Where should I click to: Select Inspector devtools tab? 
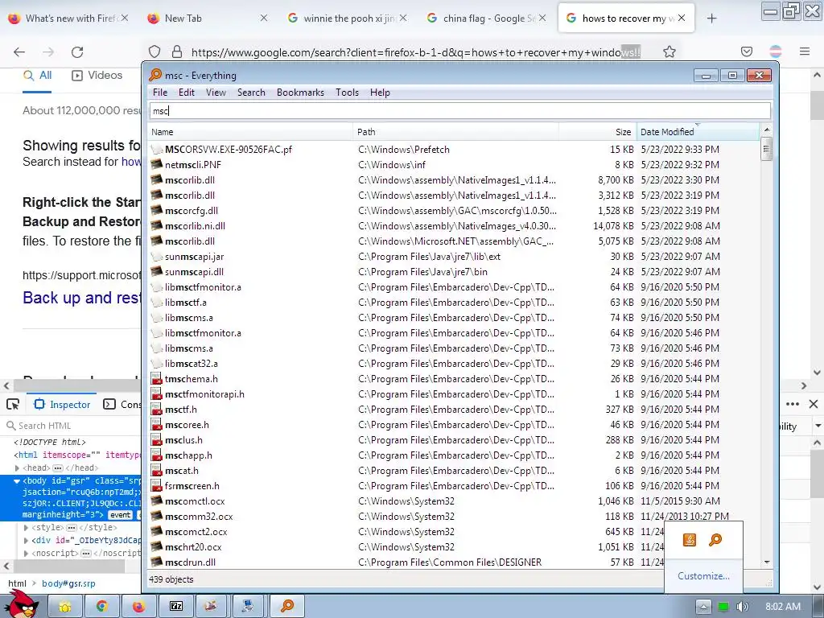(x=62, y=404)
